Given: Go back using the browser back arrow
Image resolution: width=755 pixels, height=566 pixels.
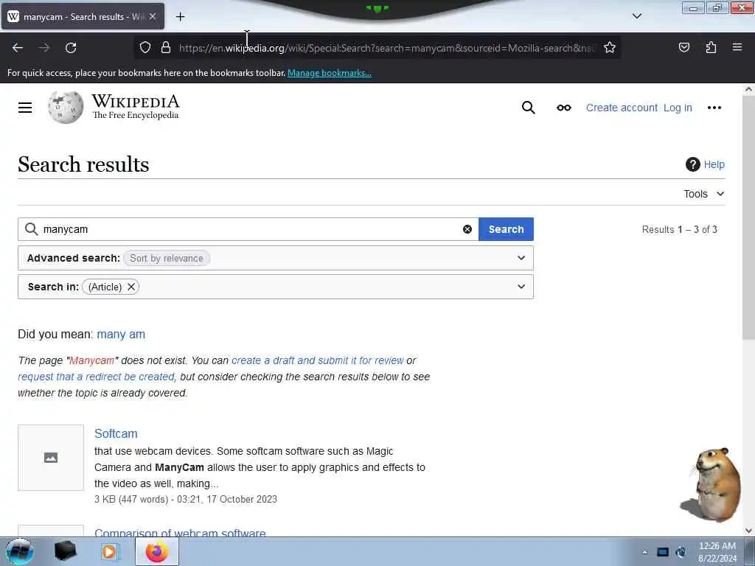Looking at the screenshot, I should [x=18, y=48].
